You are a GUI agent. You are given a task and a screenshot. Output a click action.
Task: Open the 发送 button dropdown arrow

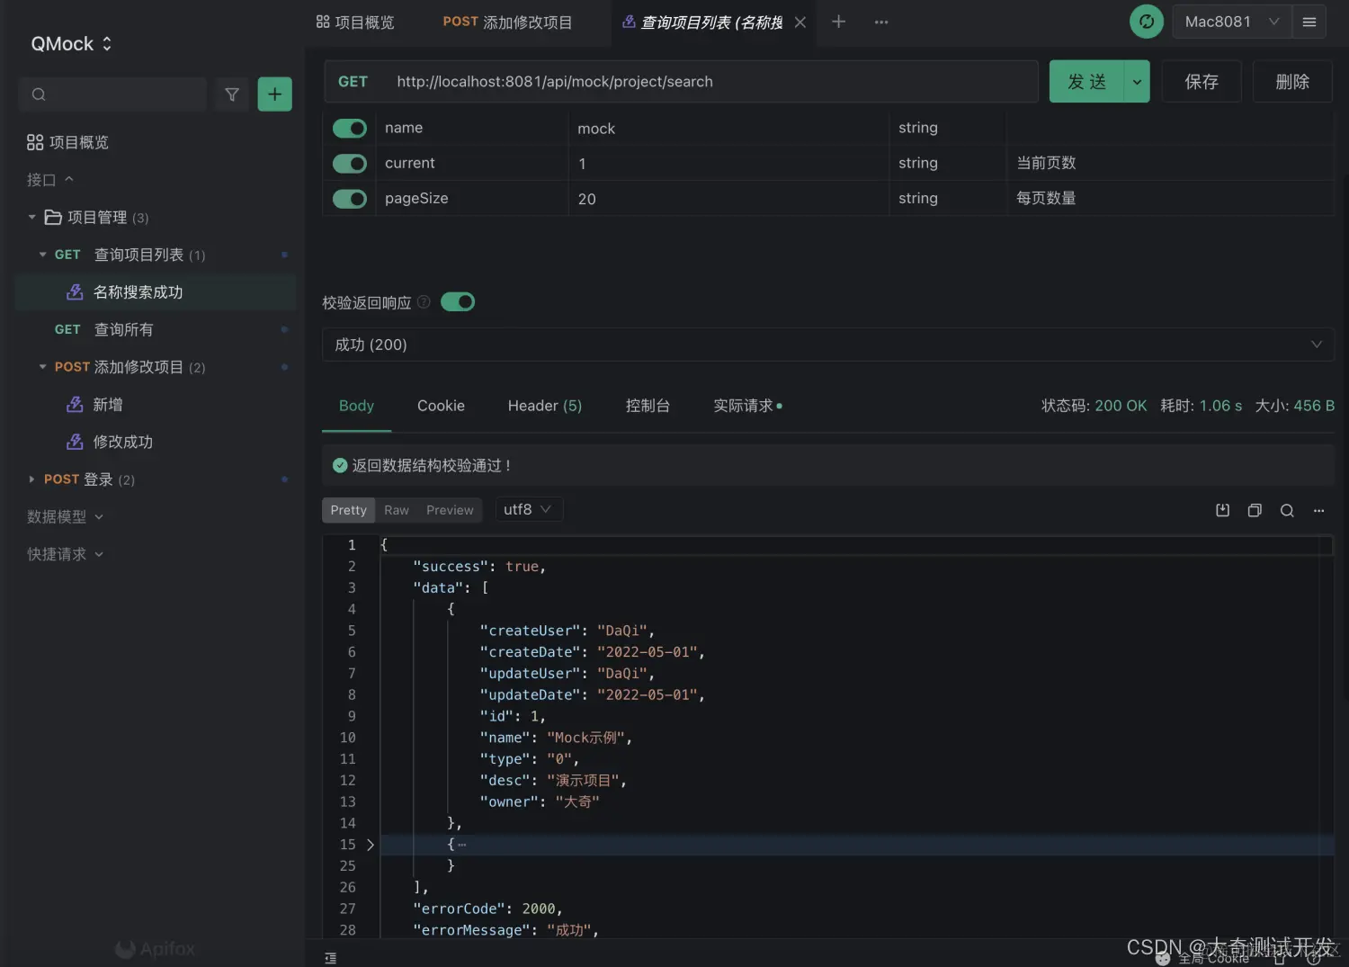click(x=1137, y=82)
